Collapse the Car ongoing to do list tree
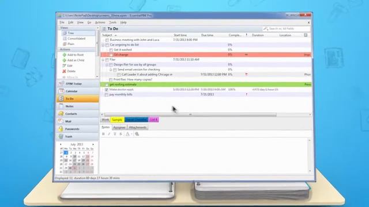The width and height of the screenshot is (369, 207). click(x=103, y=45)
